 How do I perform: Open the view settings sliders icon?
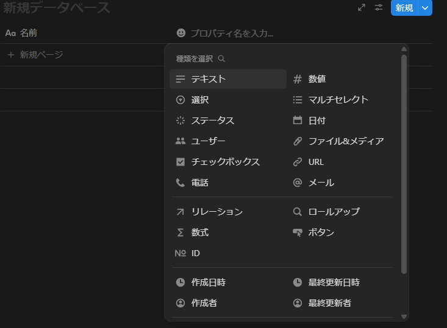coord(379,7)
